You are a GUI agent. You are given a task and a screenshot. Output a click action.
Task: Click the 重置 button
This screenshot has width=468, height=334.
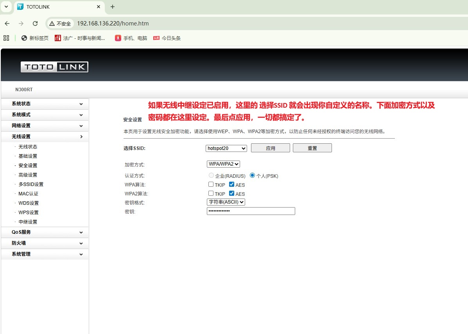312,148
